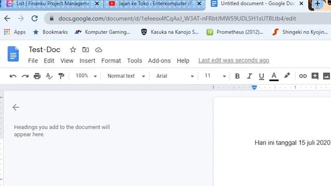Open the Komputer Gaming bookmark
Image resolution: width=331 pixels, height=186 pixels.
[x=102, y=32]
